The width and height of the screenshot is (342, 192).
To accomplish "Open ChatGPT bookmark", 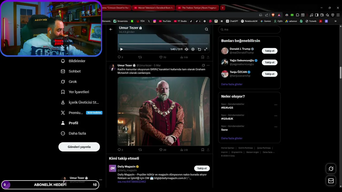I will click(232, 21).
